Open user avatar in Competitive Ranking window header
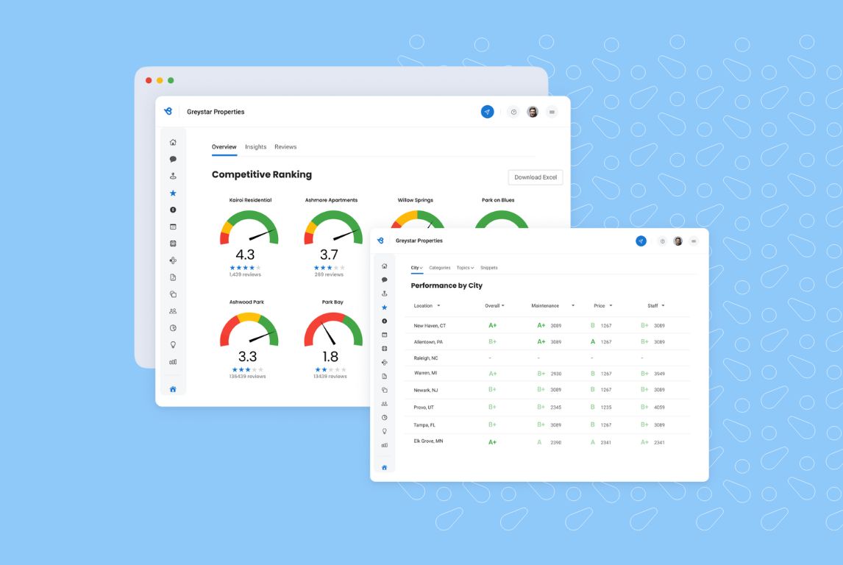 (x=533, y=112)
